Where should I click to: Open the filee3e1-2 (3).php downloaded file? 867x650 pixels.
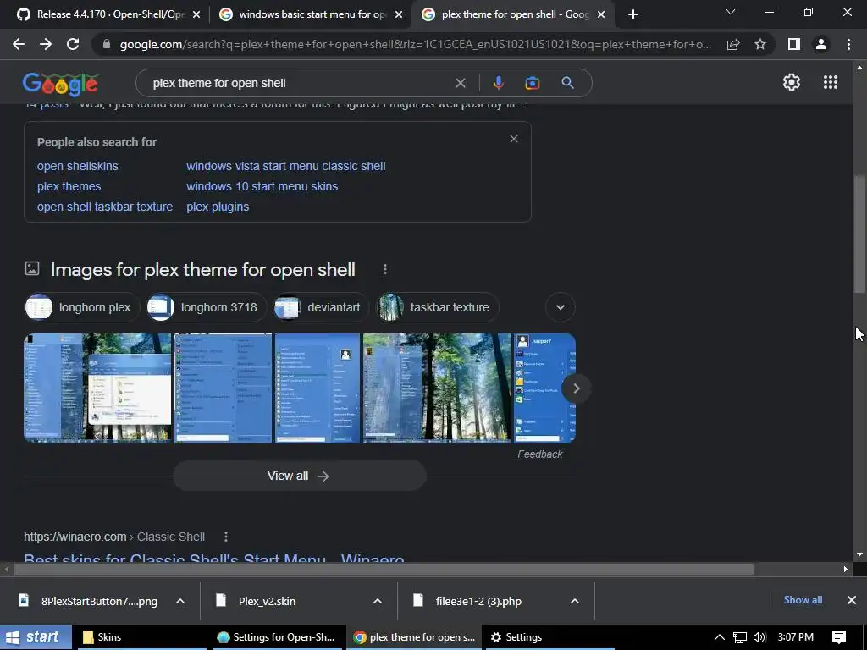tap(478, 601)
